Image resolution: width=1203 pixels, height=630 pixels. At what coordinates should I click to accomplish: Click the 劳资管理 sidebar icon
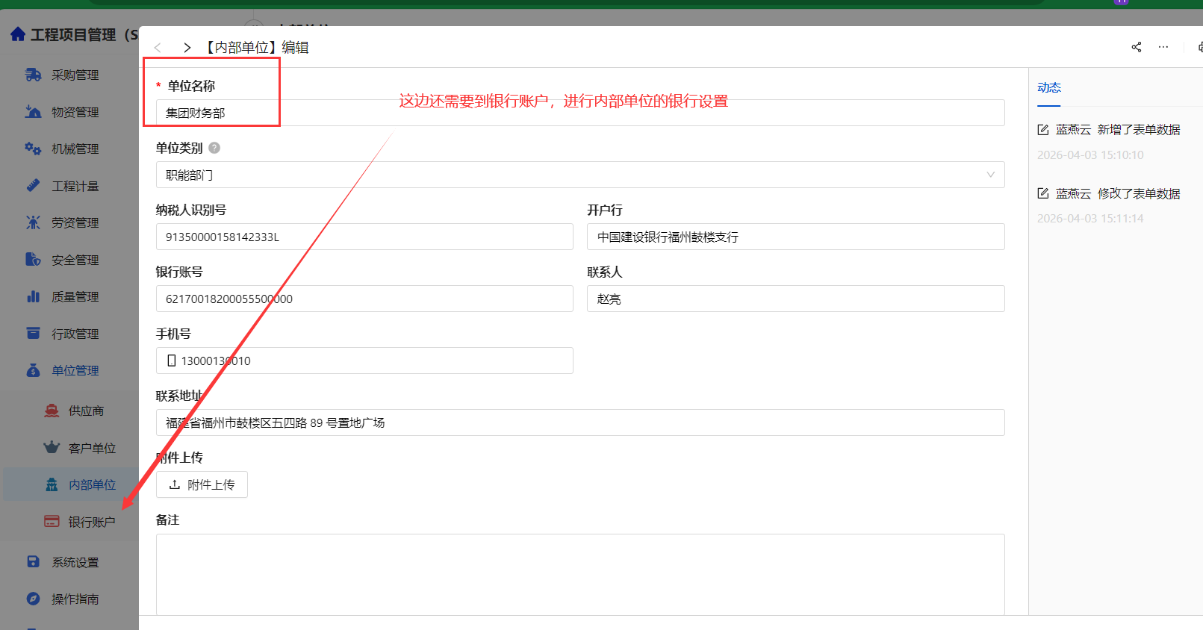tap(33, 222)
